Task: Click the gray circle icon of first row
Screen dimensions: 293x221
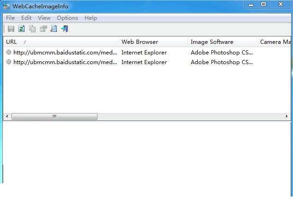Action: 9,53
